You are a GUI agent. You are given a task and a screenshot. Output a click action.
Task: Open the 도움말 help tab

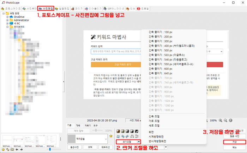pyautogui.click(x=143, y=8)
